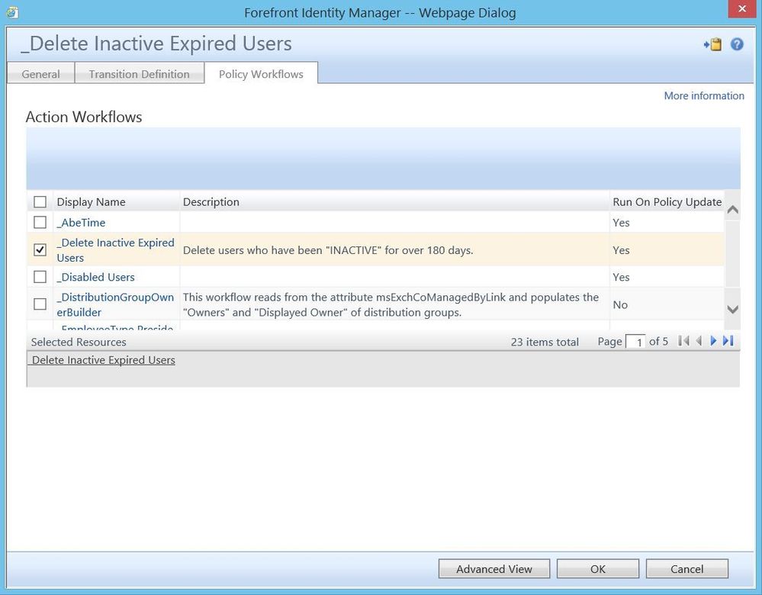Screen dimensions: 762x595
Task: Confirm with the OK button
Action: tap(598, 569)
